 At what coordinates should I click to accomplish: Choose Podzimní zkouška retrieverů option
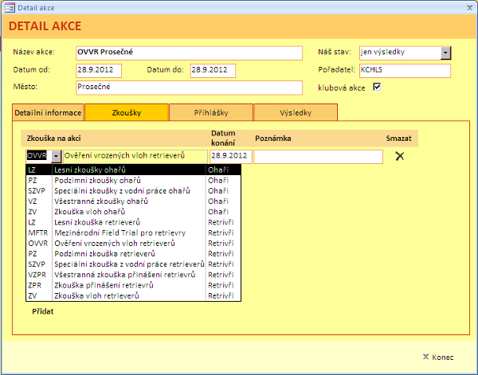click(x=134, y=253)
